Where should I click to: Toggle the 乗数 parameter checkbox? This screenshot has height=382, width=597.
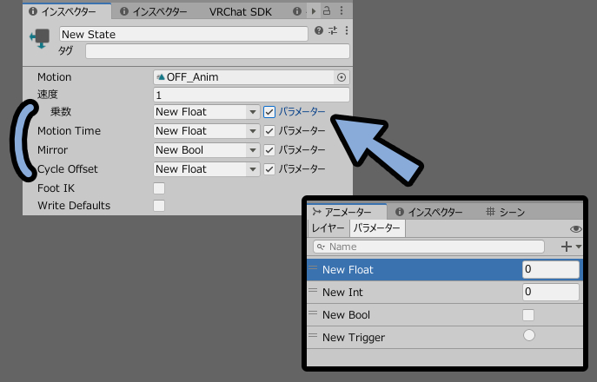(x=269, y=112)
